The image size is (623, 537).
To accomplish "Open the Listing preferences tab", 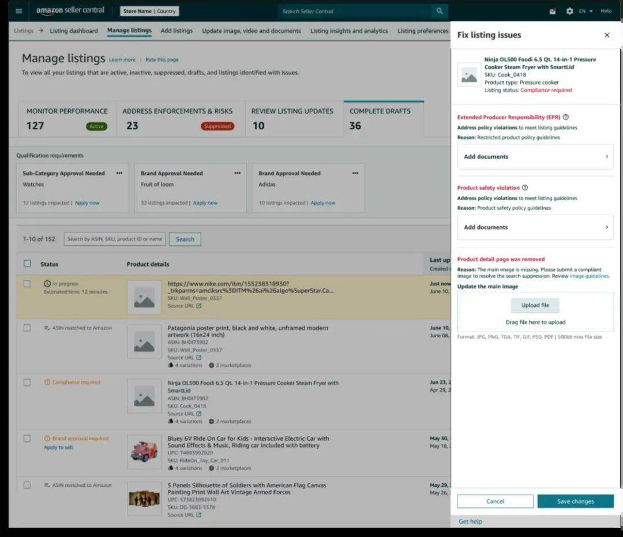I will click(x=423, y=31).
